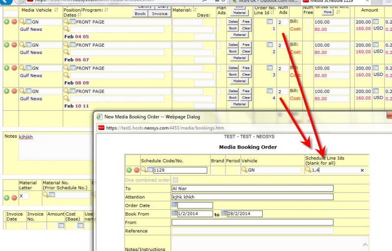Click the Invoice button in the header
Screen dimensions: 392x251
pos(160,14)
